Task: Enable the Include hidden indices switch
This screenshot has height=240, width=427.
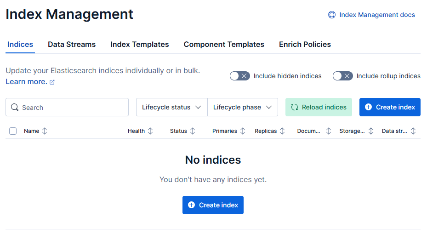Action: [x=239, y=76]
